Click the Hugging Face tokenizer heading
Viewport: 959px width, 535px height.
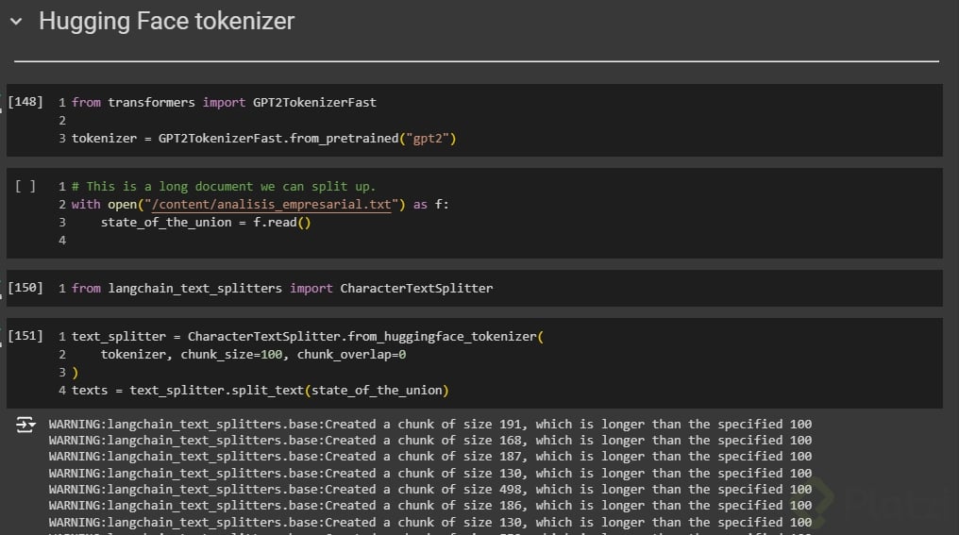click(x=166, y=22)
